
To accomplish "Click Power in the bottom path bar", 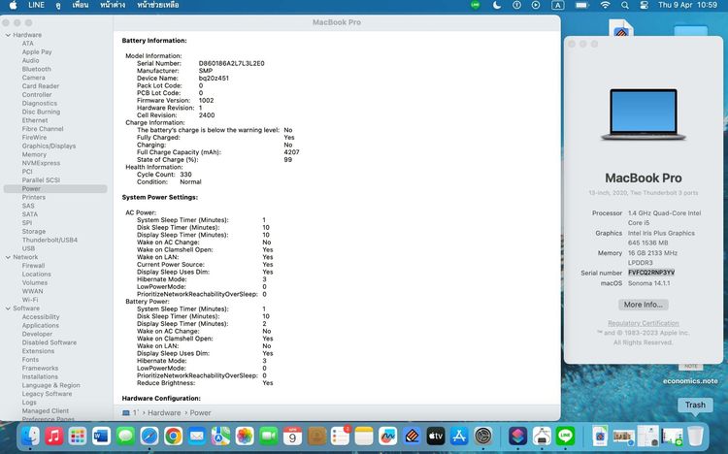I will [x=200, y=412].
